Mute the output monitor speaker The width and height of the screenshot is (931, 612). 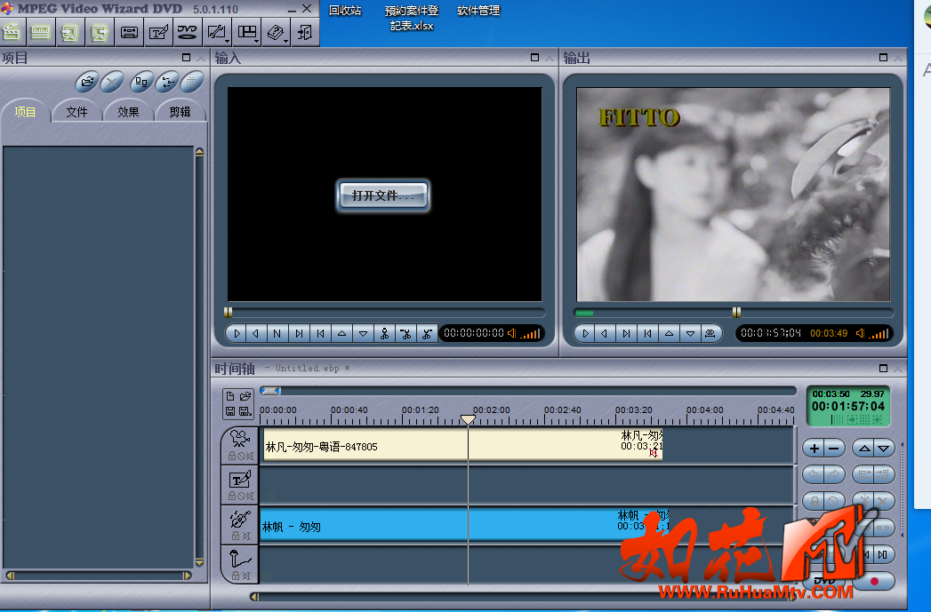(x=860, y=334)
